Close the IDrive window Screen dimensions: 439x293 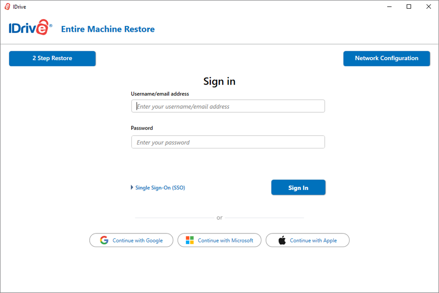428,7
